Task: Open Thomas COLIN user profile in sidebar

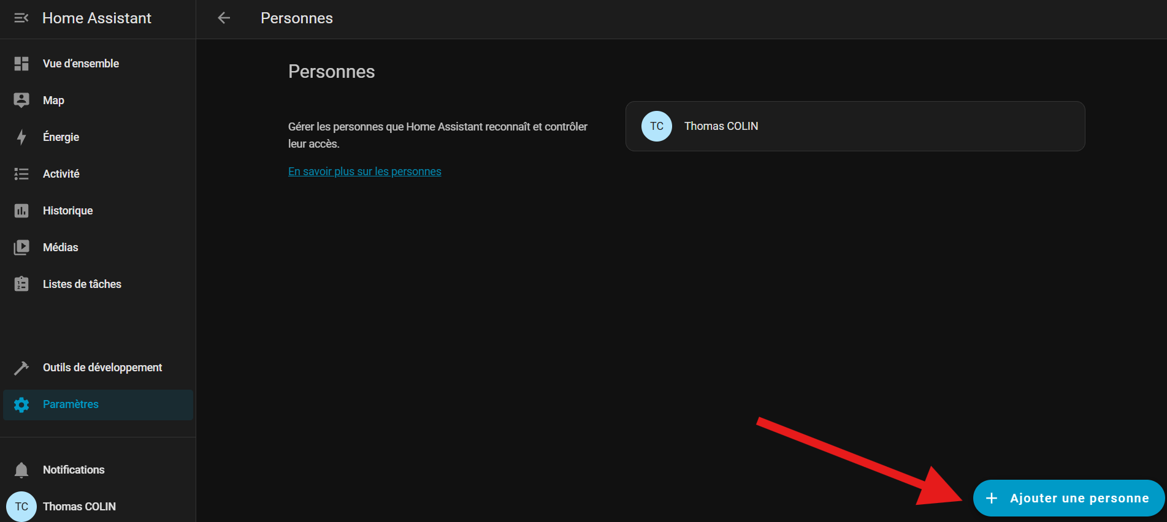Action: point(79,507)
